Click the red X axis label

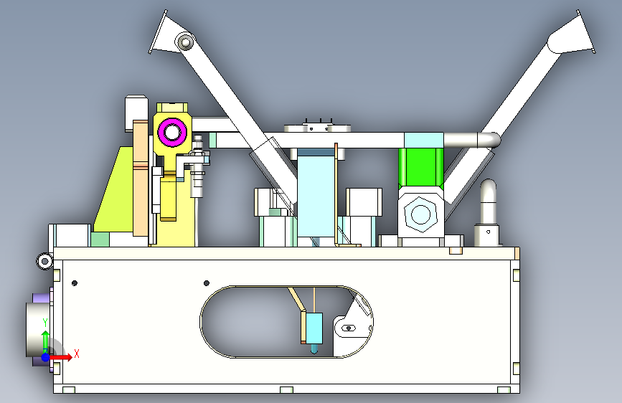[x=77, y=354]
